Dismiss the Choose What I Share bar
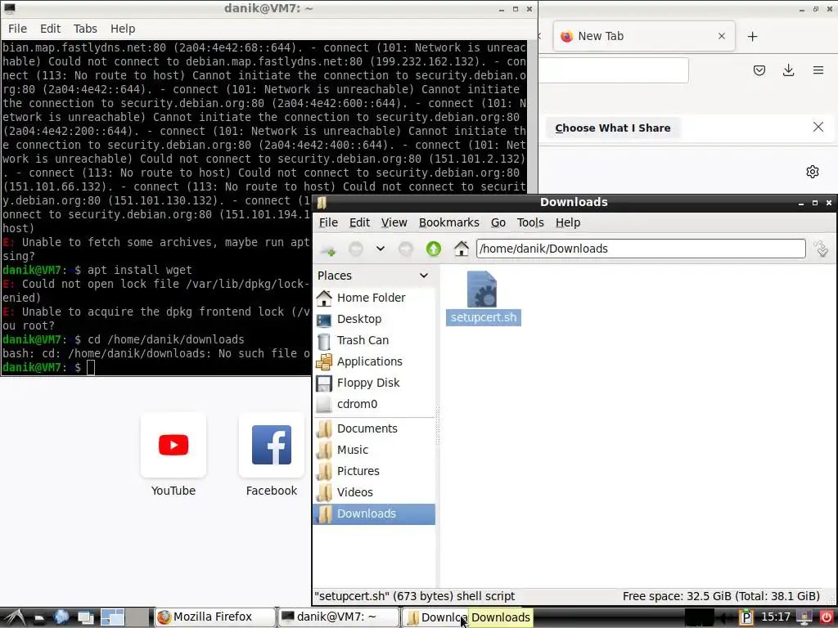 pyautogui.click(x=818, y=127)
